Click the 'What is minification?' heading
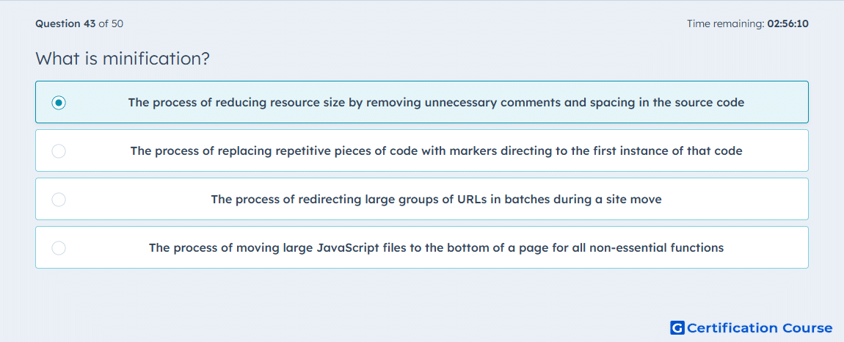The width and height of the screenshot is (844, 342). pos(122,58)
